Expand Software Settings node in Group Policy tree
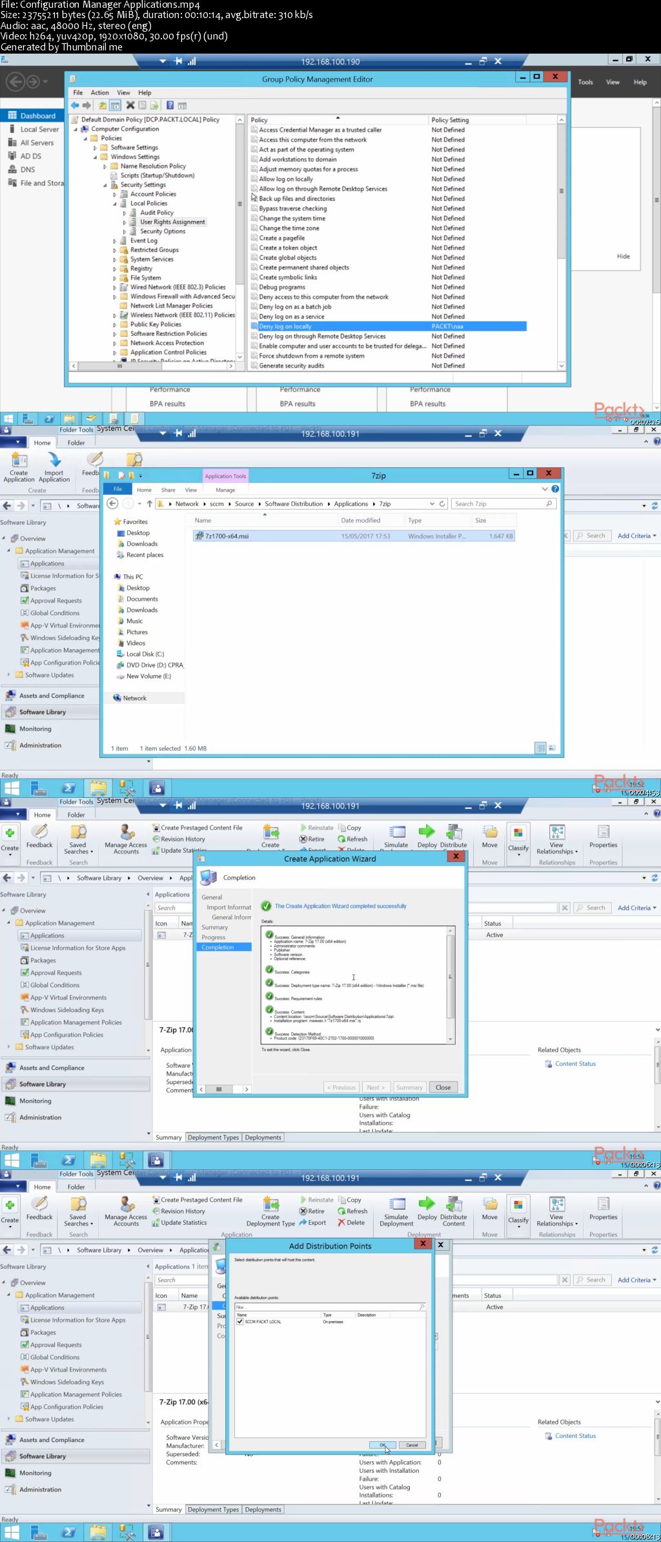Screen dimensions: 661x1542 [x=96, y=148]
